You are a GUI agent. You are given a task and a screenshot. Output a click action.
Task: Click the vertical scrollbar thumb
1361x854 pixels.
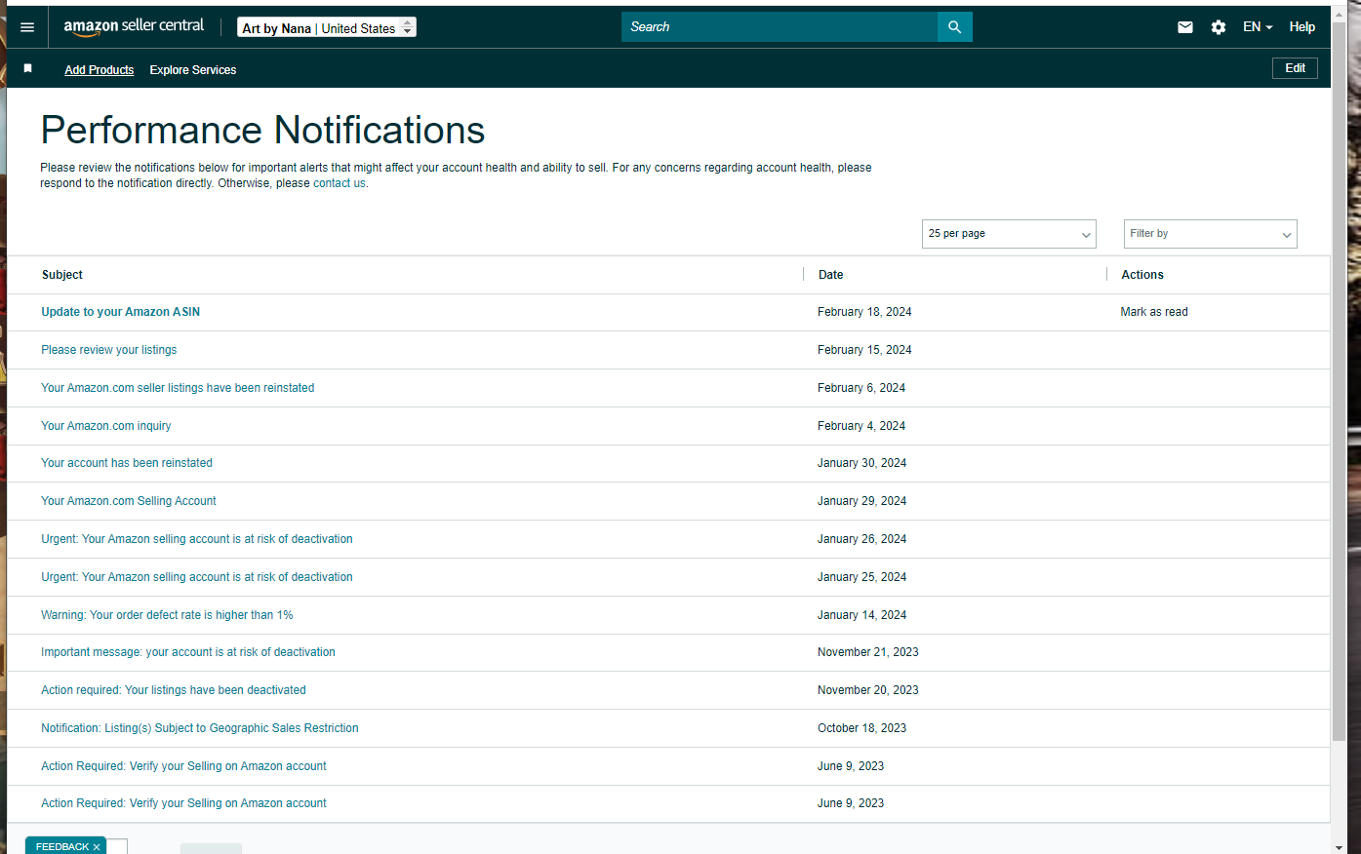[x=1340, y=380]
